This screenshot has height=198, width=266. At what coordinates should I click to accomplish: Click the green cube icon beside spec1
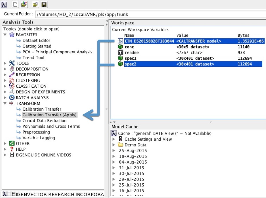(x=121, y=58)
